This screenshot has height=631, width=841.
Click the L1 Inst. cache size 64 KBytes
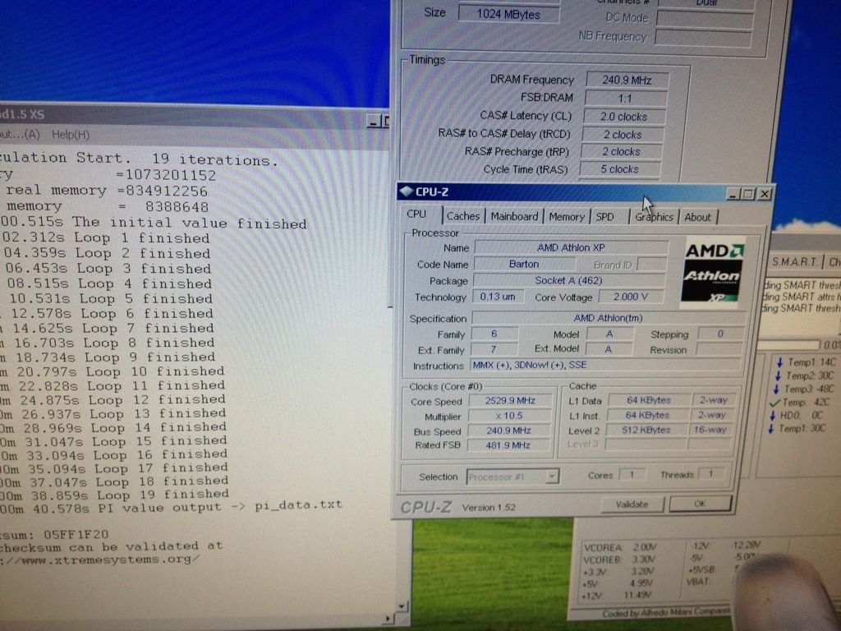point(648,415)
